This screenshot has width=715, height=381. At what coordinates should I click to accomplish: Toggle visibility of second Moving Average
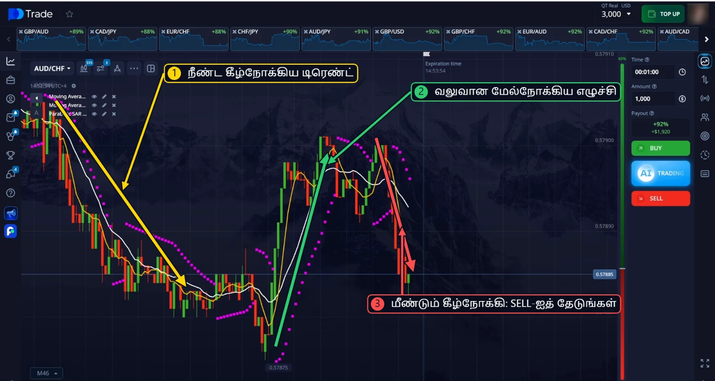click(x=94, y=105)
